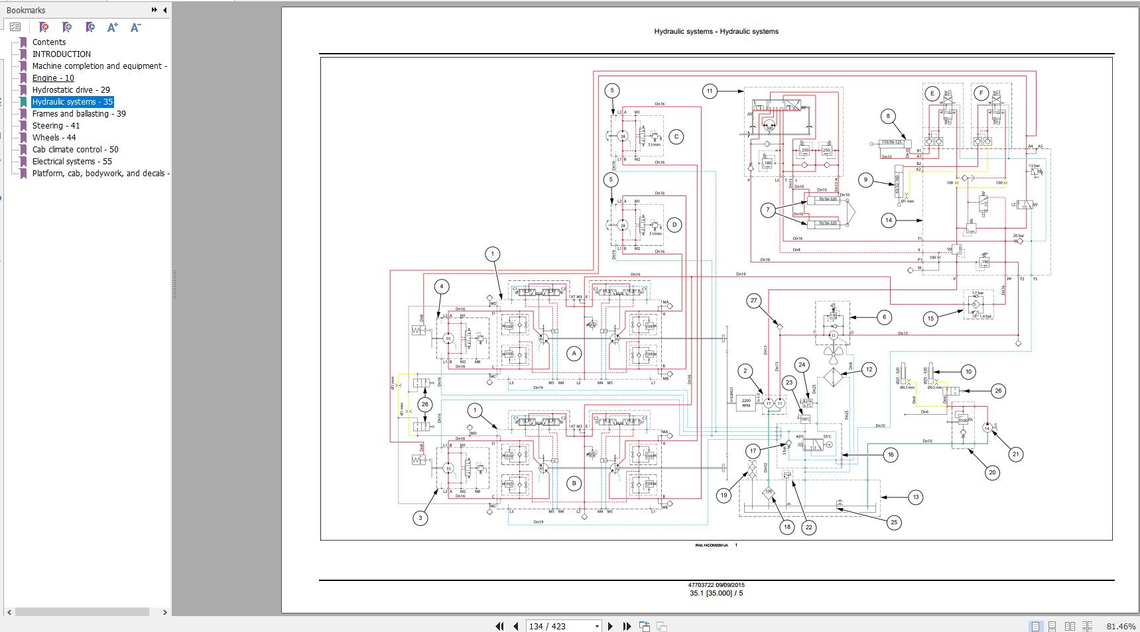The height and width of the screenshot is (632, 1140).
Task: Open the Hydrostatic drive - 29 bookmark
Action: [x=71, y=90]
